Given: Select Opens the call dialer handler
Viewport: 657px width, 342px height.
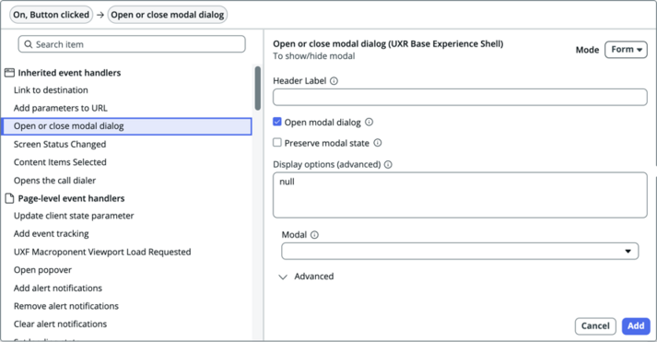Looking at the screenshot, I should [54, 181].
